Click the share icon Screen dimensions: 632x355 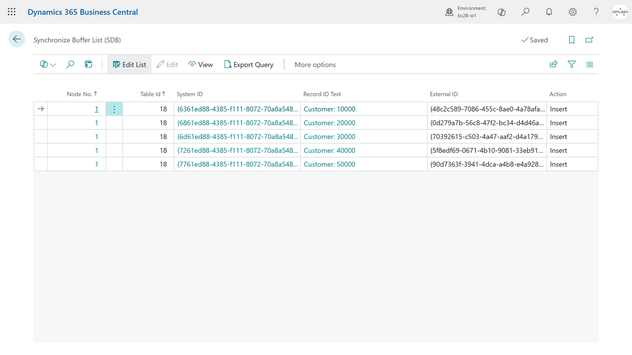click(553, 64)
